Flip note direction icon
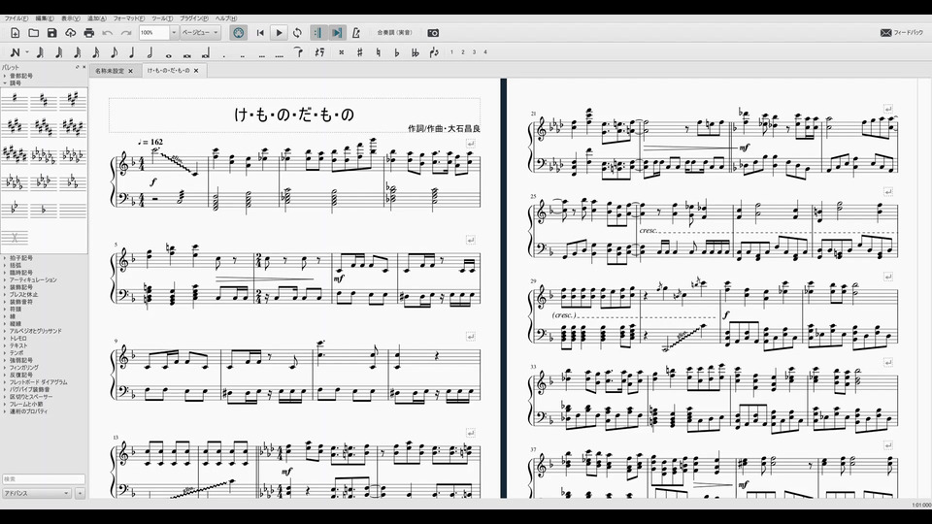The height and width of the screenshot is (524, 932). (434, 52)
